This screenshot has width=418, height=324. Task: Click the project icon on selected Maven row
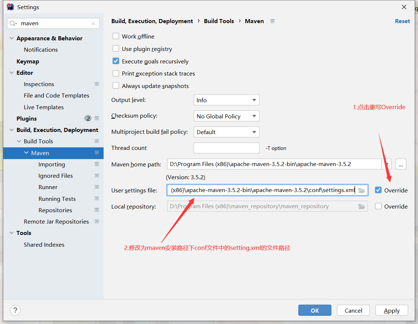[97, 153]
